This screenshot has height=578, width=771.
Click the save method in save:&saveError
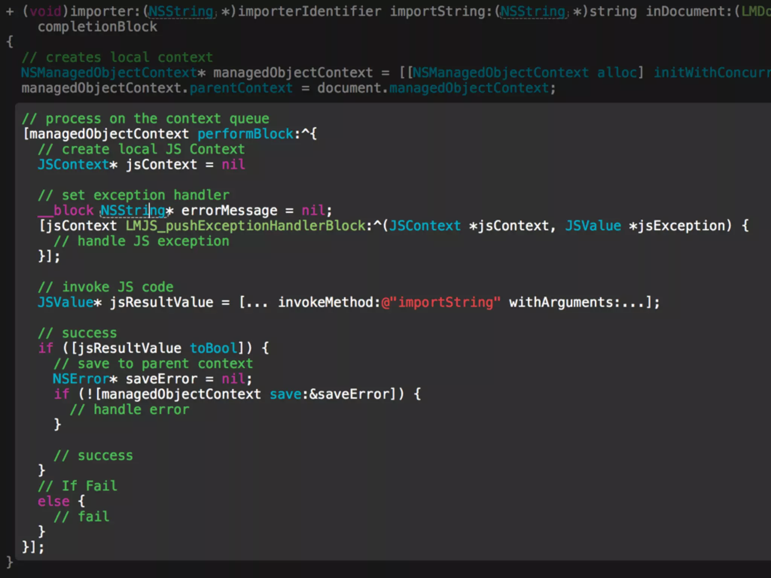point(285,394)
